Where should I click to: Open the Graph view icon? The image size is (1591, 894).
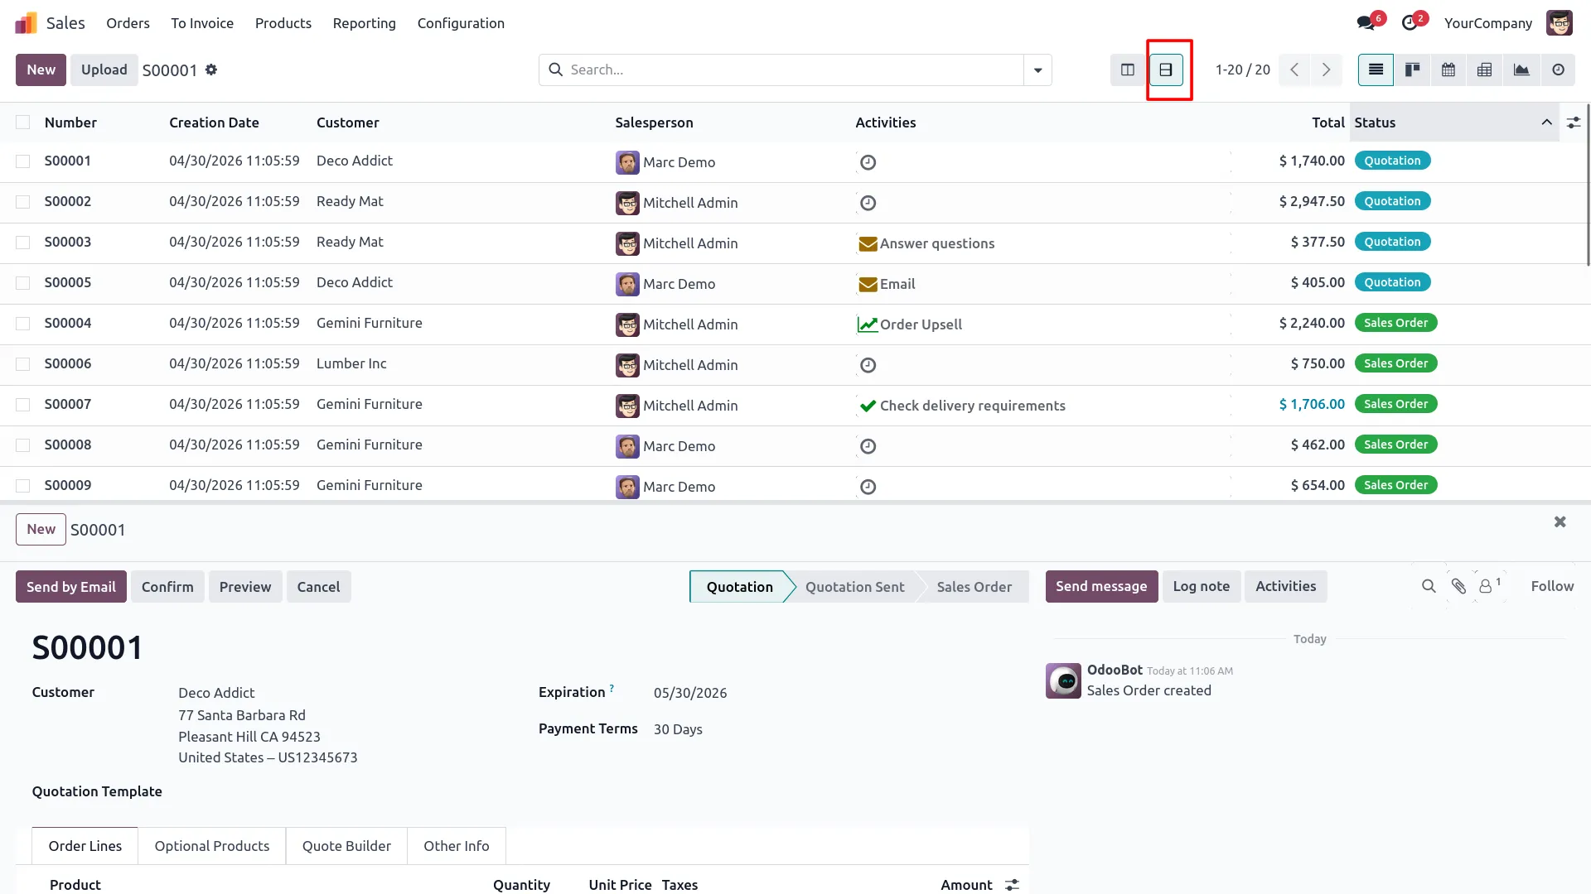(x=1521, y=70)
